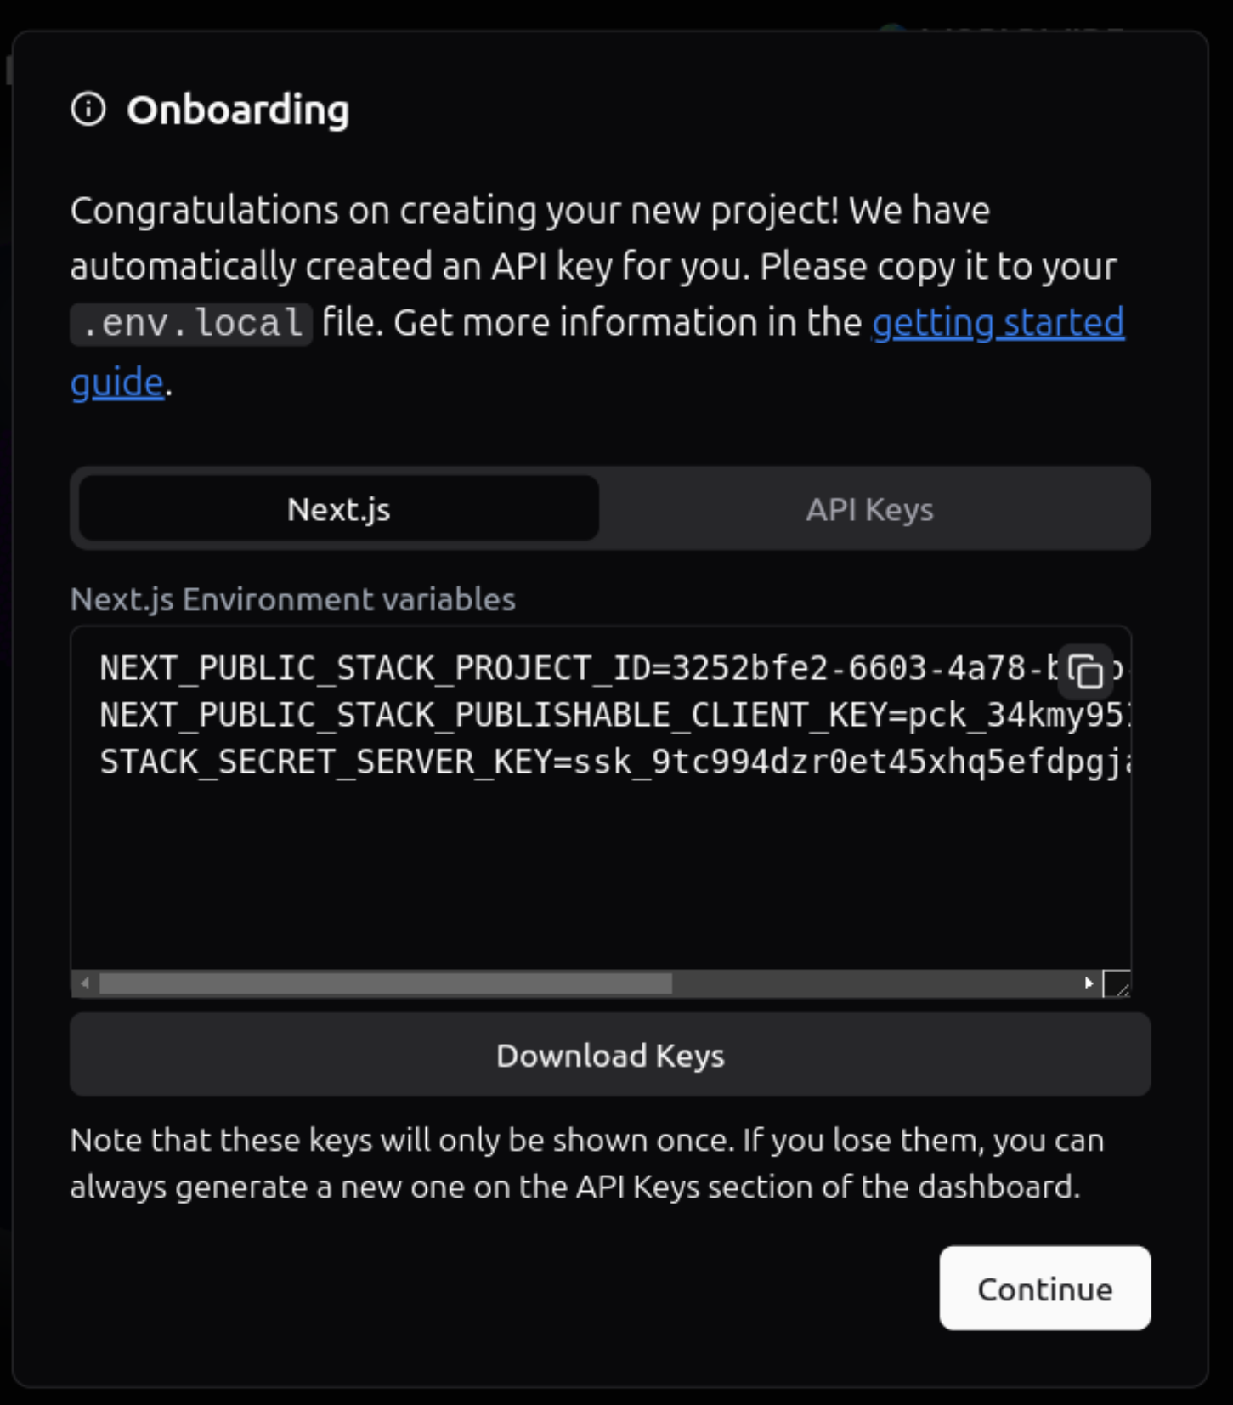Click the scrollbar right arrow
1233x1405 pixels.
click(x=1089, y=982)
